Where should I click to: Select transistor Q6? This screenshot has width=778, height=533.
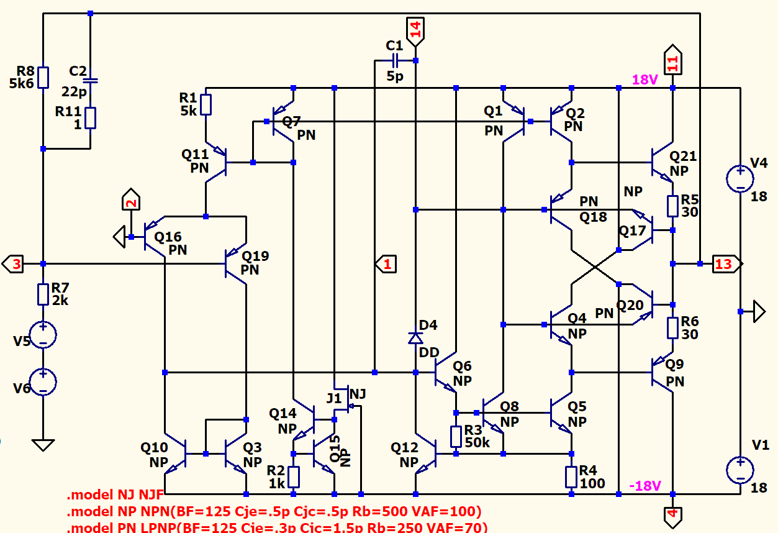click(445, 373)
